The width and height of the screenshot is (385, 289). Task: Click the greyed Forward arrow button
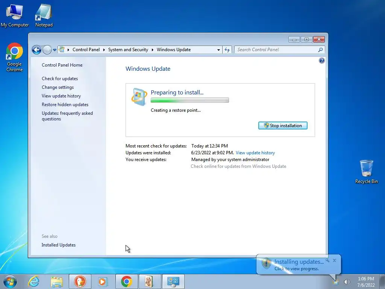[x=47, y=50]
